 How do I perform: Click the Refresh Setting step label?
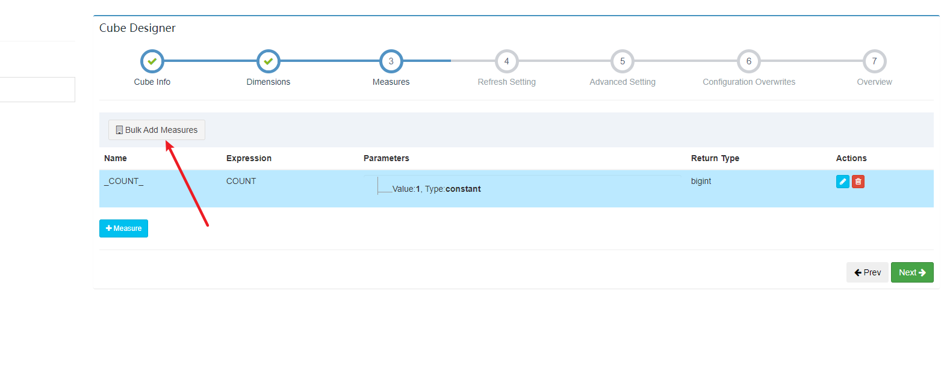(507, 82)
